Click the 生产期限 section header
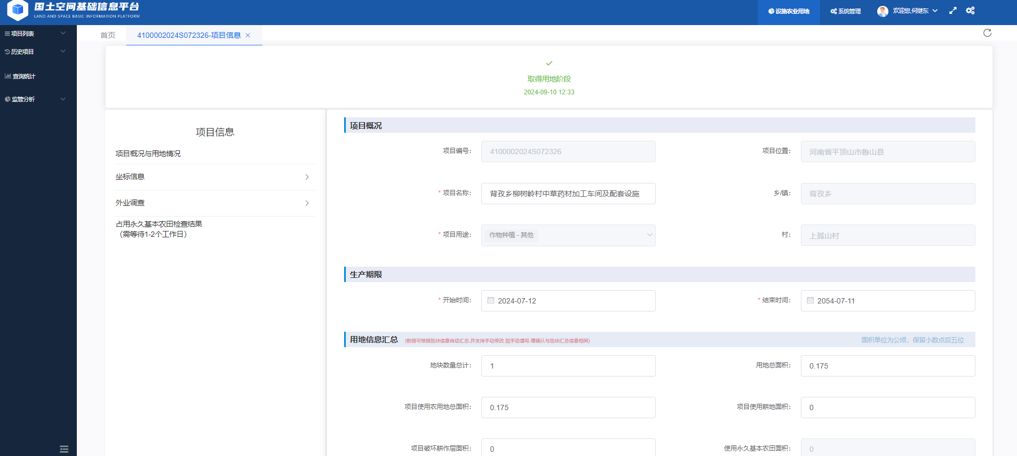 click(660, 274)
